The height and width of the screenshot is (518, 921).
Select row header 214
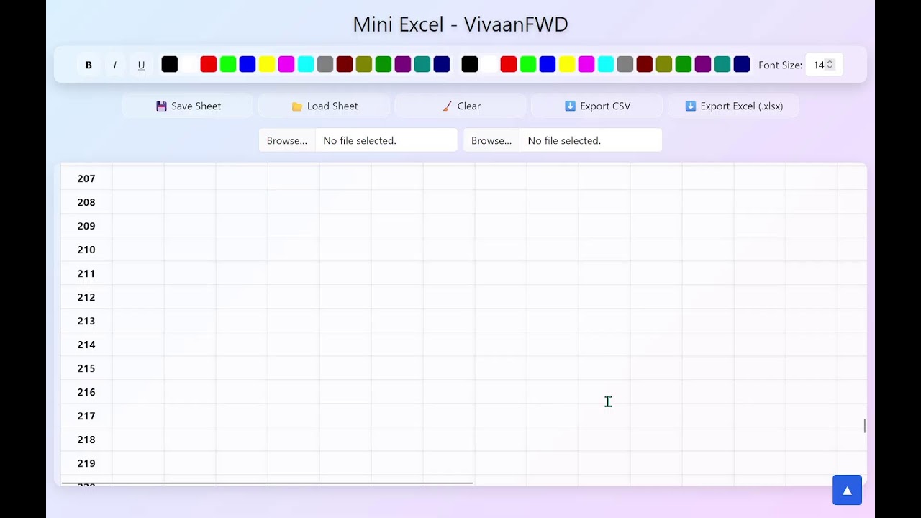(86, 345)
